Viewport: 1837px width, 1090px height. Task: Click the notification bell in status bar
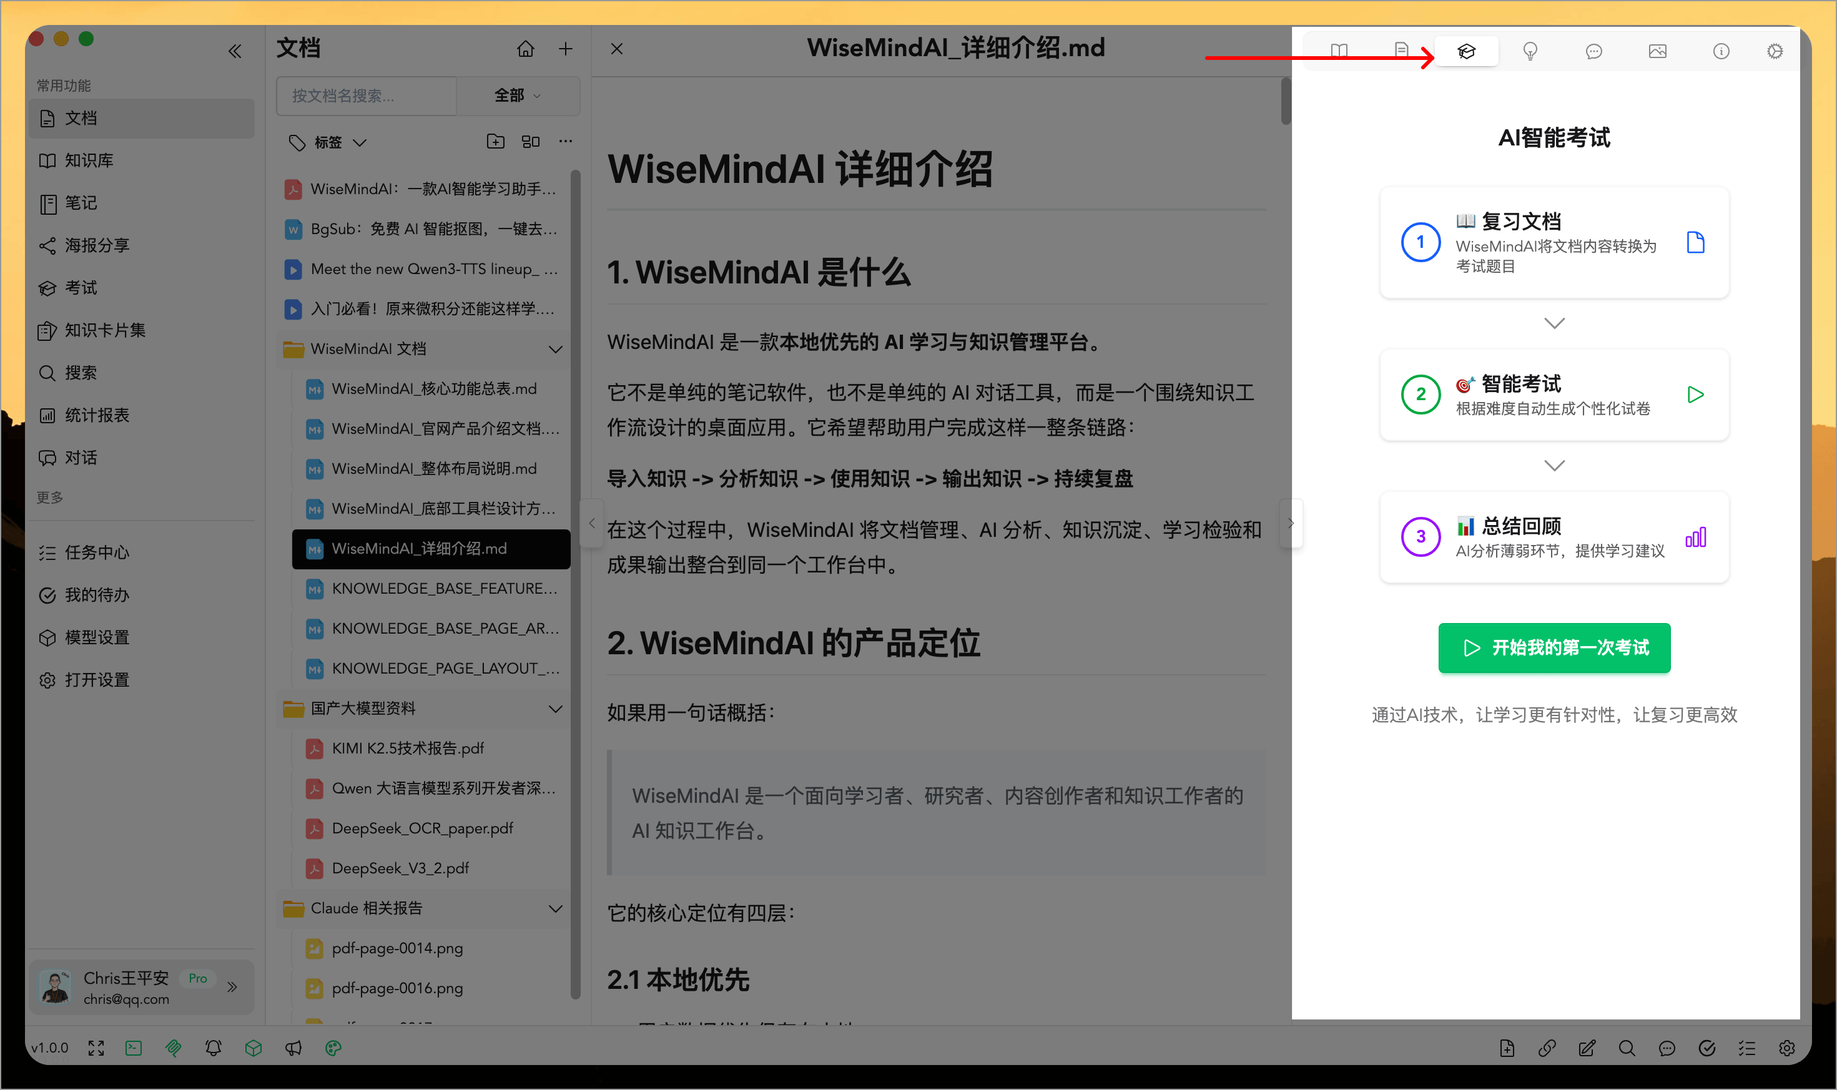click(213, 1048)
